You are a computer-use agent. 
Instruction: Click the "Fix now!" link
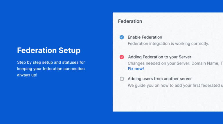click(136, 69)
